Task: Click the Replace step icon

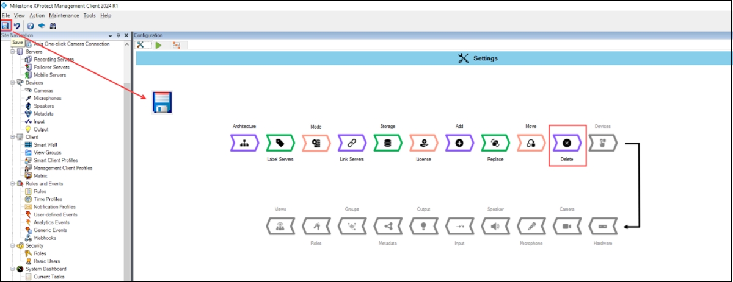Action: [x=495, y=143]
